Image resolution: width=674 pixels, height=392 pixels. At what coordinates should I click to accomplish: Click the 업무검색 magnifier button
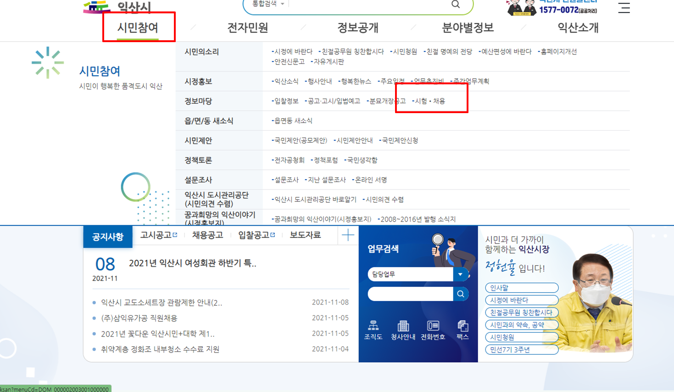461,294
